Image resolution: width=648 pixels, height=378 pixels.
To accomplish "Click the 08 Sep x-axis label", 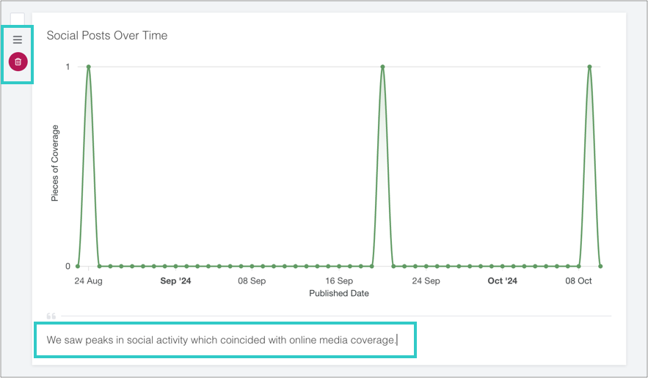I will (252, 281).
